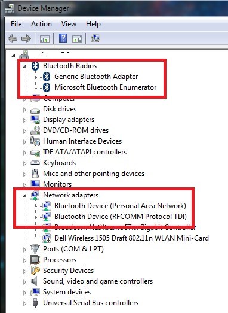
Task: Click the Forward arrow toolbar icon
Action: (x=26, y=38)
